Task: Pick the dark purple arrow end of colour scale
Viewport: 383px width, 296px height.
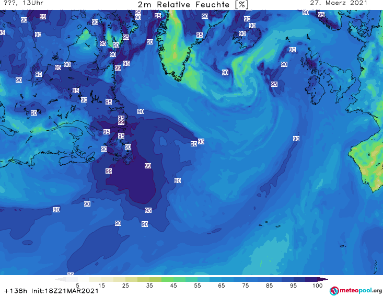Action: (323, 279)
